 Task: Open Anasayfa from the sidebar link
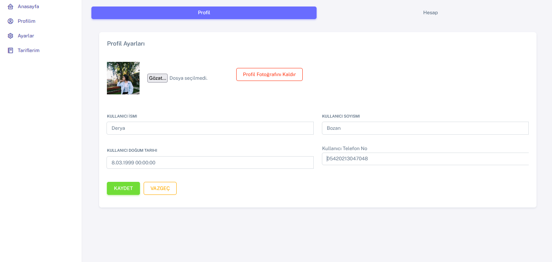point(28,6)
